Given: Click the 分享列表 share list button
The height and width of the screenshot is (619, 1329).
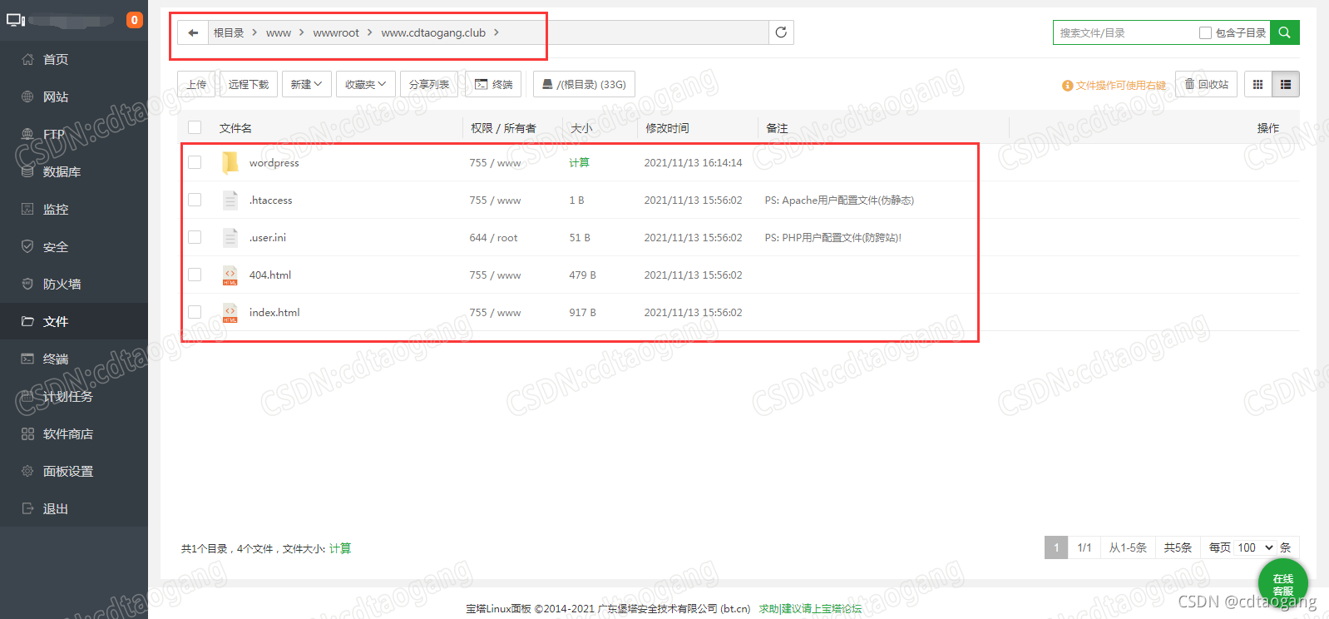Looking at the screenshot, I should tap(429, 84).
